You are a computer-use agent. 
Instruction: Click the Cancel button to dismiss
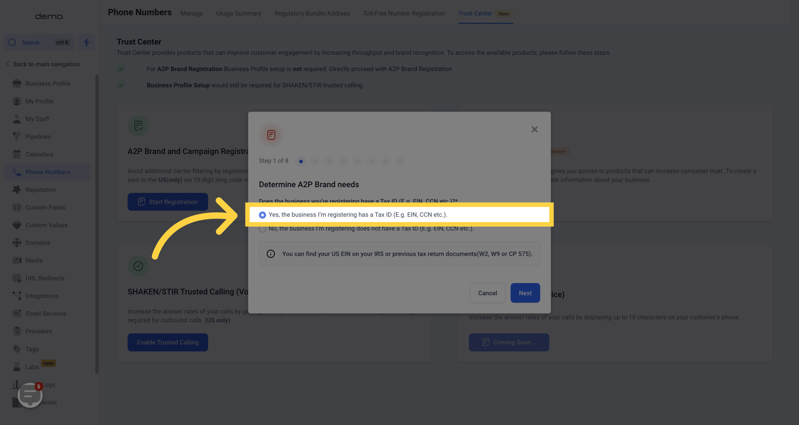[x=487, y=293]
